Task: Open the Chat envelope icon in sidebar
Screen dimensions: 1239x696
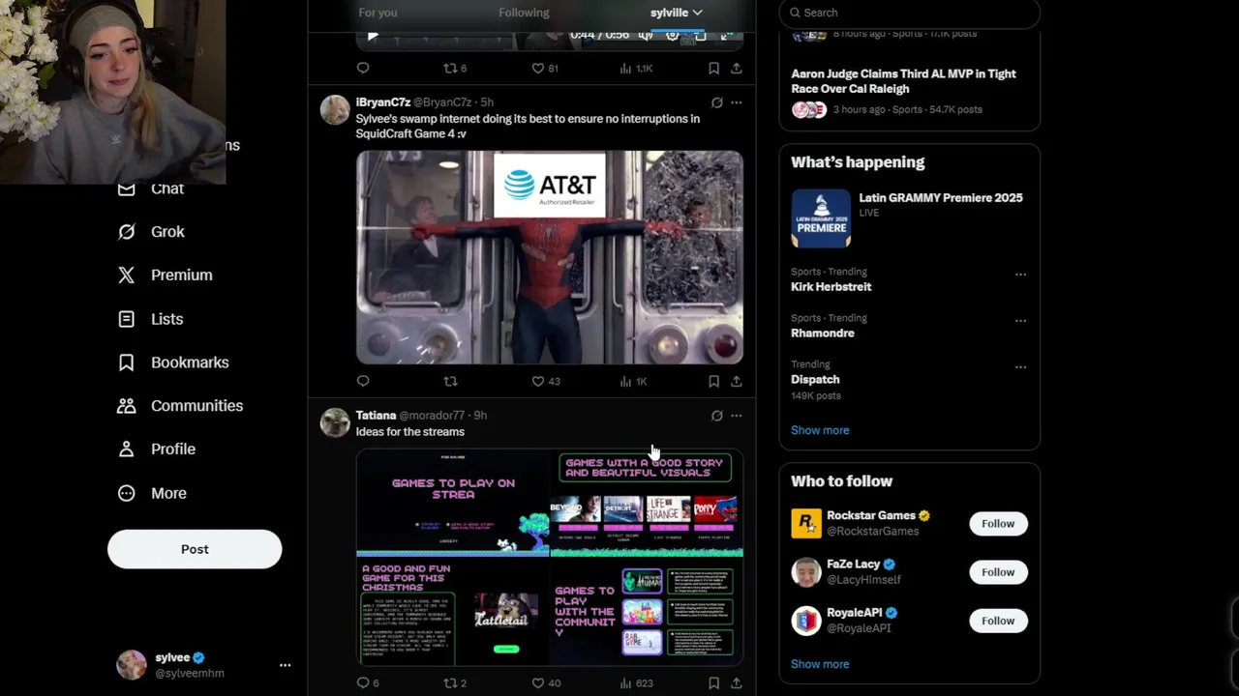Action: point(126,189)
